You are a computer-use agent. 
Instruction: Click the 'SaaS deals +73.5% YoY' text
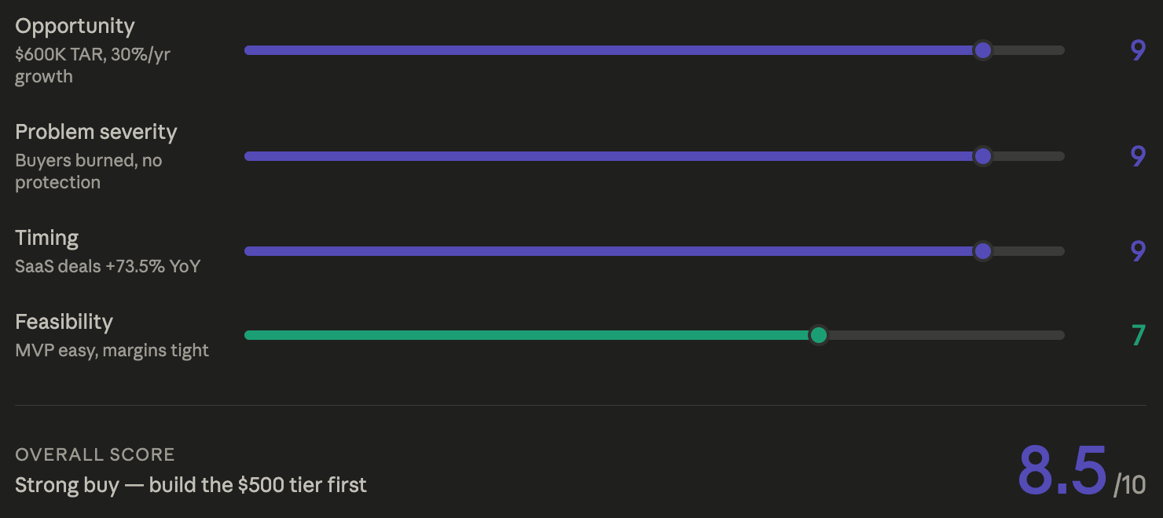tap(108, 266)
